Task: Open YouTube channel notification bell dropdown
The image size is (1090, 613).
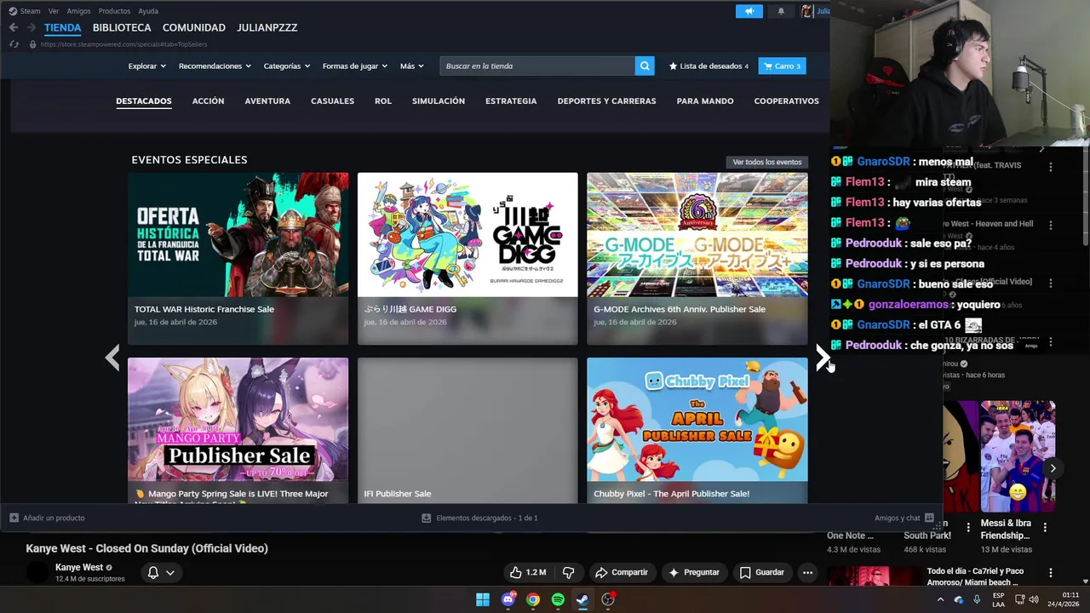Action: pos(161,572)
